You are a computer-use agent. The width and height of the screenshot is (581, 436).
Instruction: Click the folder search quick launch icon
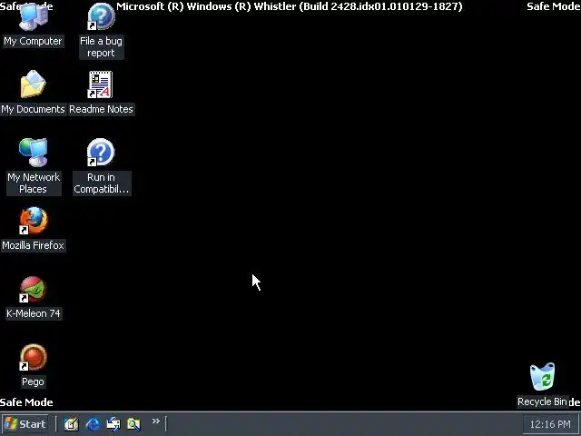click(x=133, y=424)
